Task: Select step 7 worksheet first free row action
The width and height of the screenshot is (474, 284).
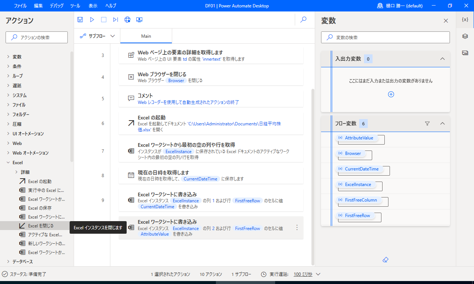Action: pos(211,151)
